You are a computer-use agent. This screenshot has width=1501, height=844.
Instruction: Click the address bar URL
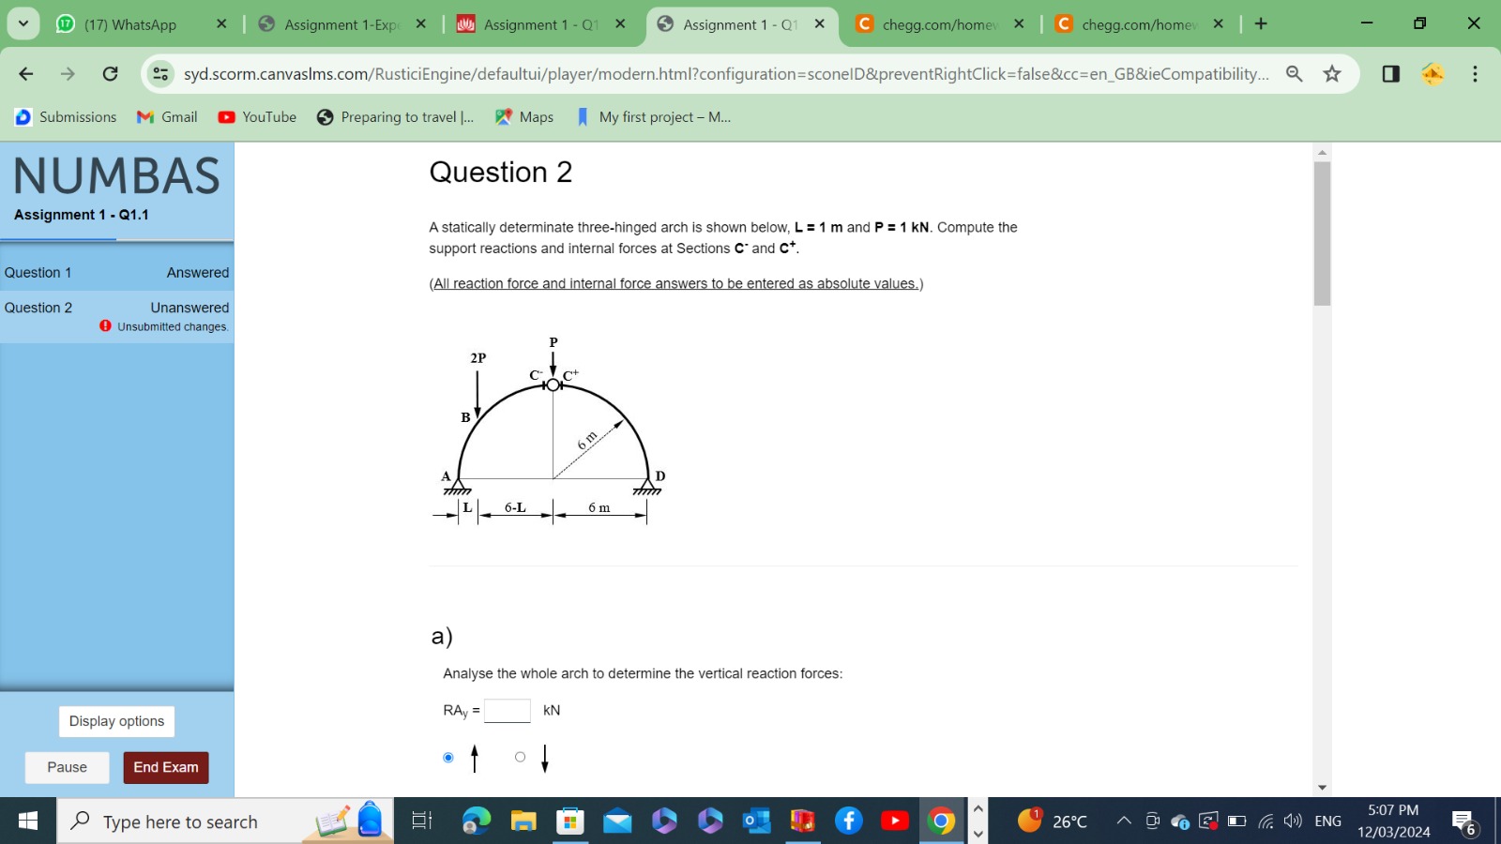point(726,73)
